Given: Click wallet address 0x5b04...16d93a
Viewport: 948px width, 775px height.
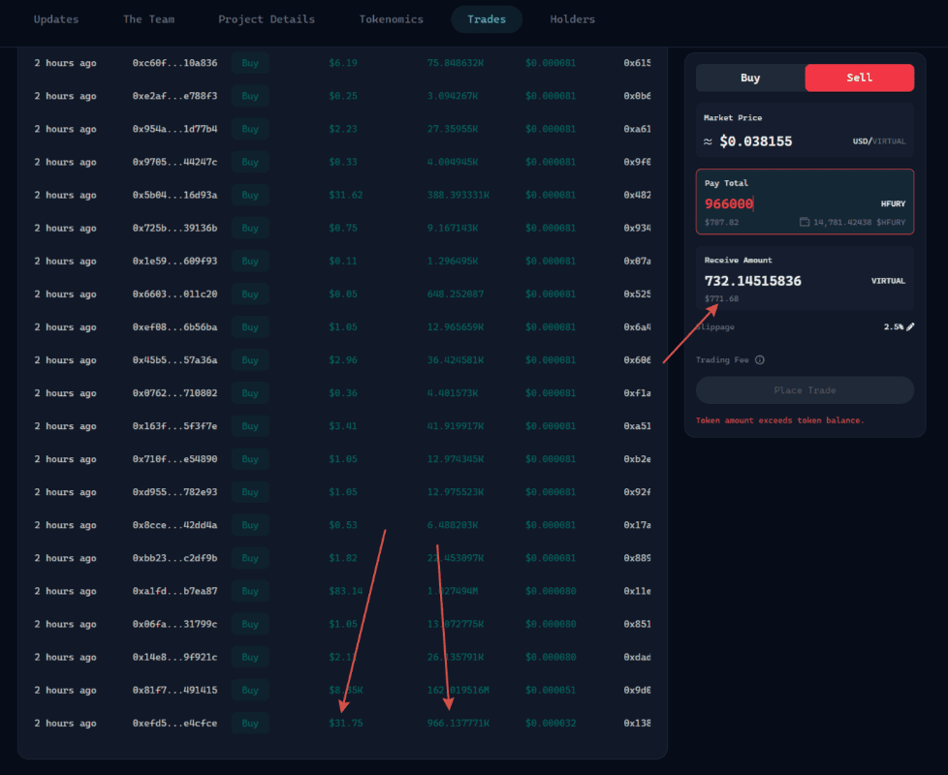Looking at the screenshot, I should point(174,196).
